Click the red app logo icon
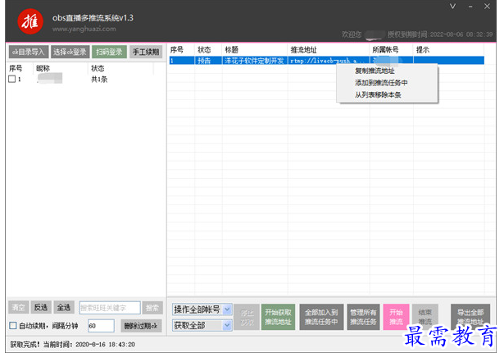The height and width of the screenshot is (362, 504). point(29,21)
